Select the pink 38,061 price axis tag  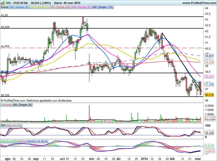(x=209, y=77)
